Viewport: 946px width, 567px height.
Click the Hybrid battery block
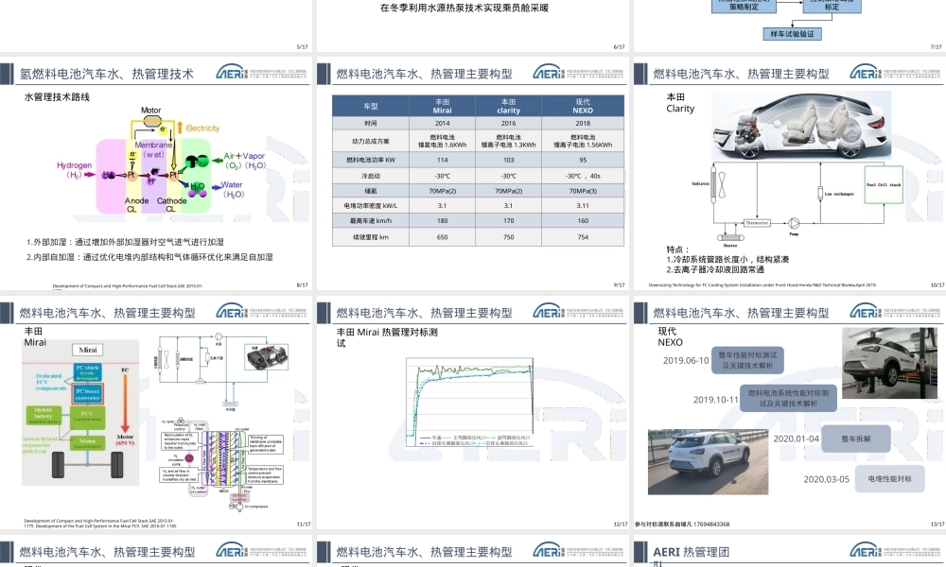43,416
